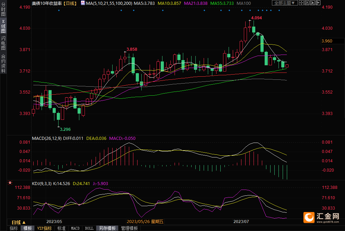This screenshot has width=345, height=231.
Task: Expand the 日线 period selector
Action: (x=19, y=222)
